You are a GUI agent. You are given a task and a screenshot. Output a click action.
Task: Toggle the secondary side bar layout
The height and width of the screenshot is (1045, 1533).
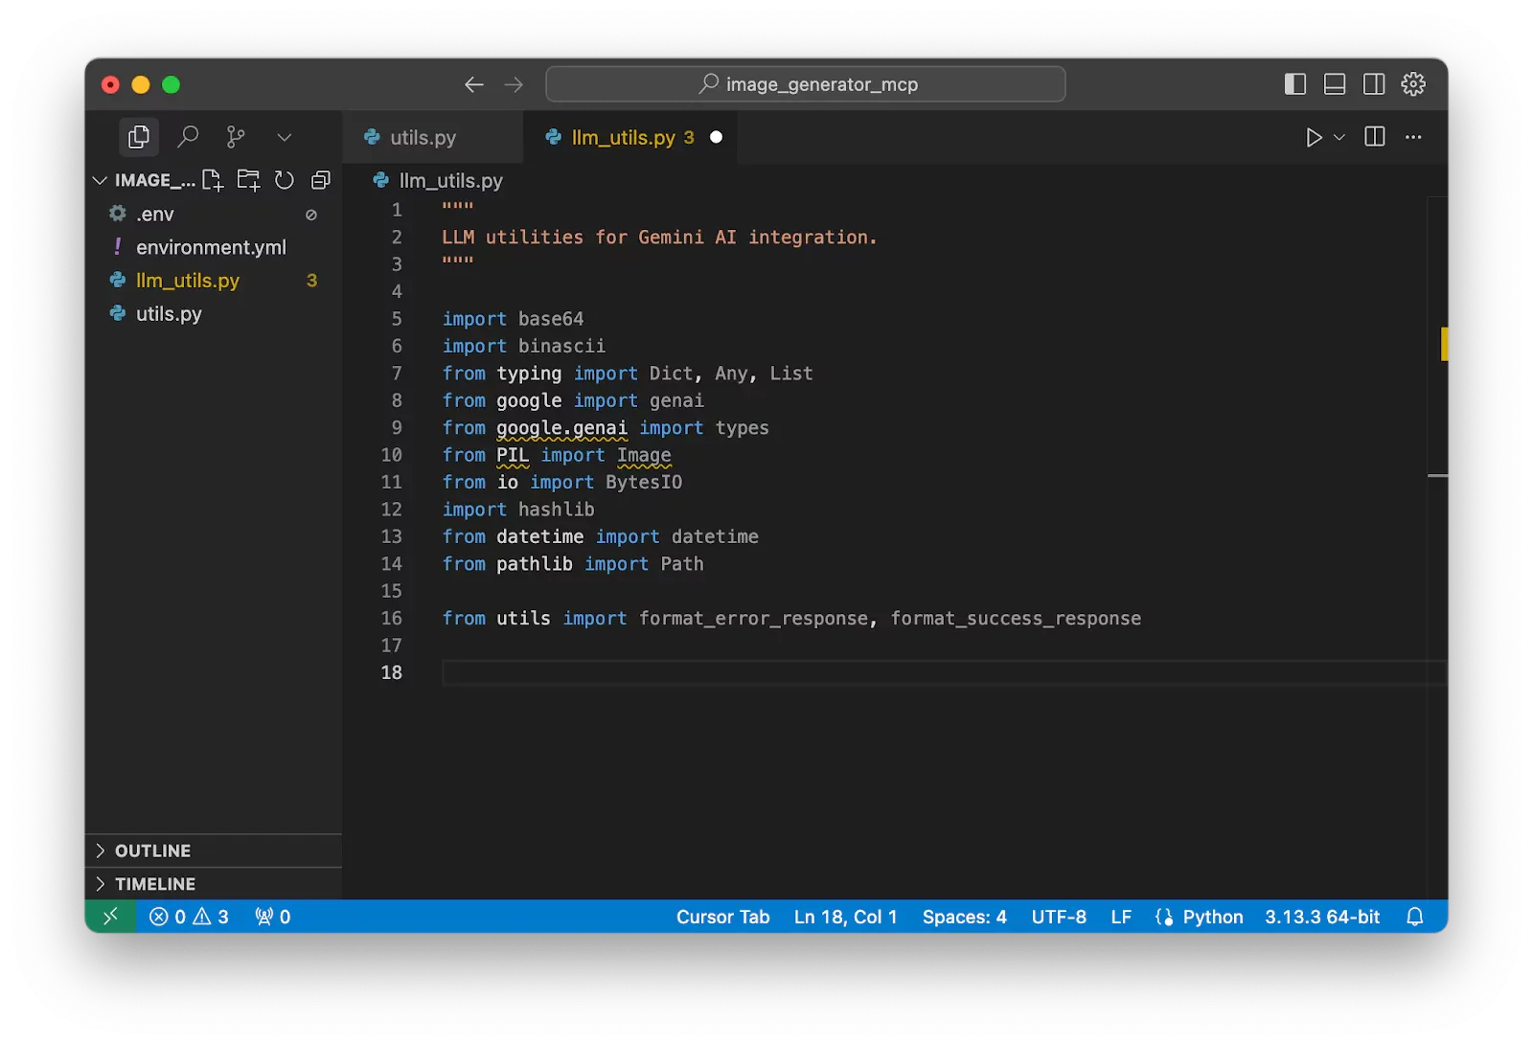(x=1374, y=84)
